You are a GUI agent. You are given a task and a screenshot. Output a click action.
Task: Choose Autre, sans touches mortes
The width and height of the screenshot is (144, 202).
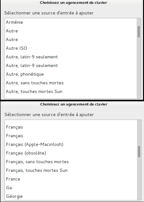(x=71, y=83)
